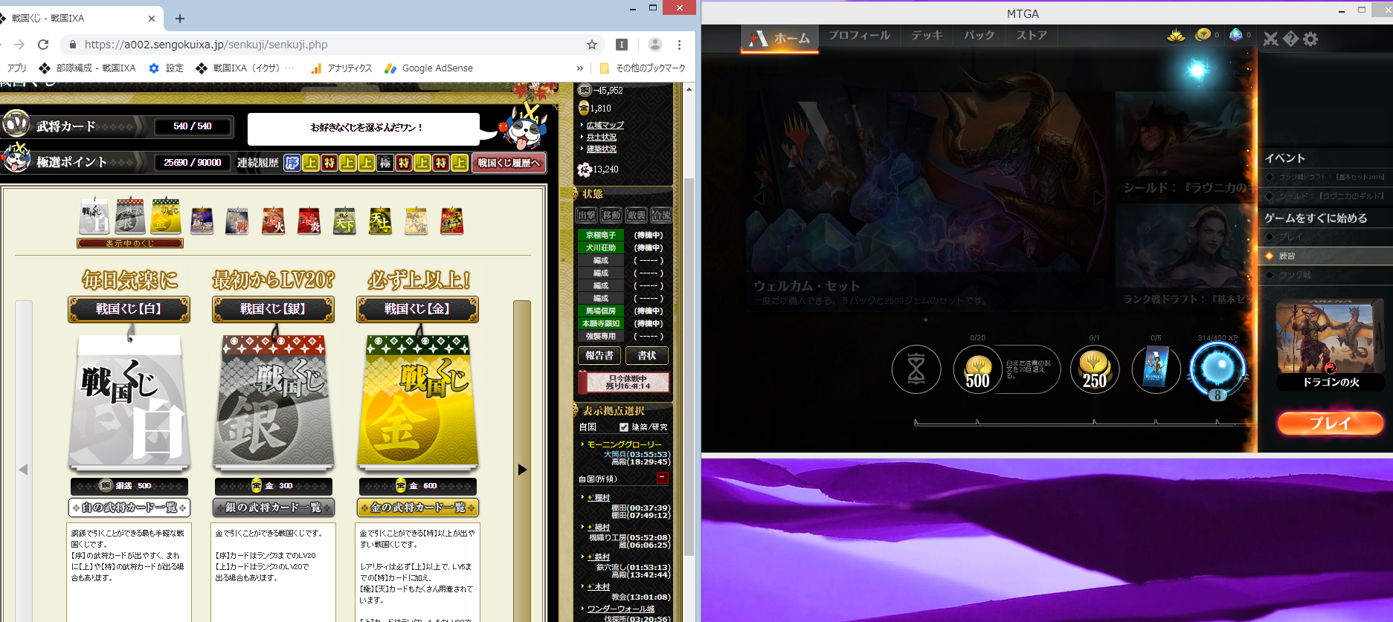This screenshot has height=622, width=1393.
Task: Select the red 炎 lottery icon
Action: pos(309,221)
